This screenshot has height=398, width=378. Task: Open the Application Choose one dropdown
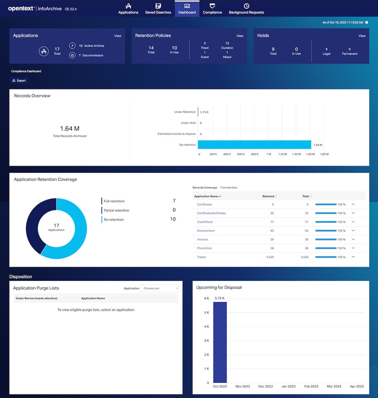click(x=160, y=288)
